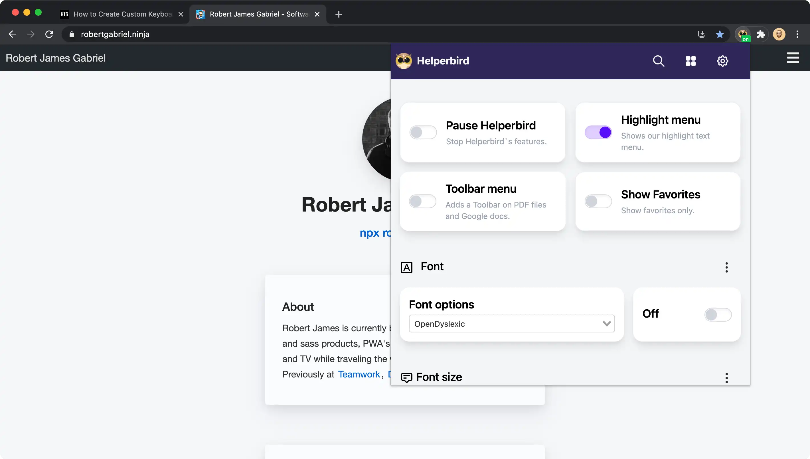Click 'Show favorites only.' description
Image resolution: width=810 pixels, height=459 pixels.
tap(658, 211)
